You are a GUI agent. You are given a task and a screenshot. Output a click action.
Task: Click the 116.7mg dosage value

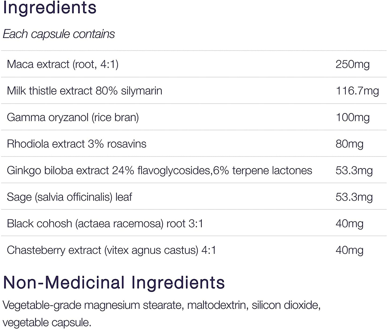(357, 91)
